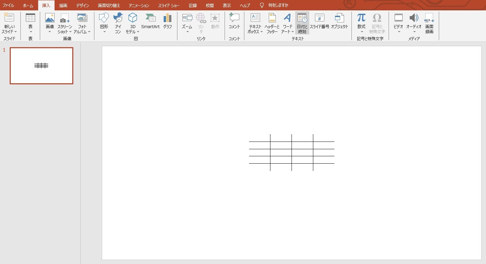This screenshot has height=264, width=486.
Task: Click the New Slide (新しいスライド) icon
Action: coord(9,18)
